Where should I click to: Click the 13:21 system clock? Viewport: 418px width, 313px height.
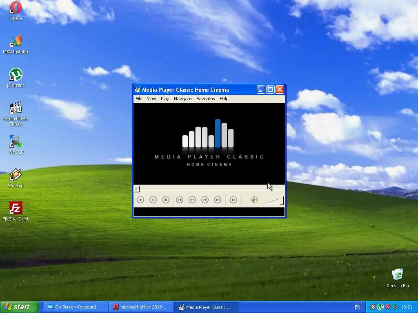pyautogui.click(x=407, y=307)
